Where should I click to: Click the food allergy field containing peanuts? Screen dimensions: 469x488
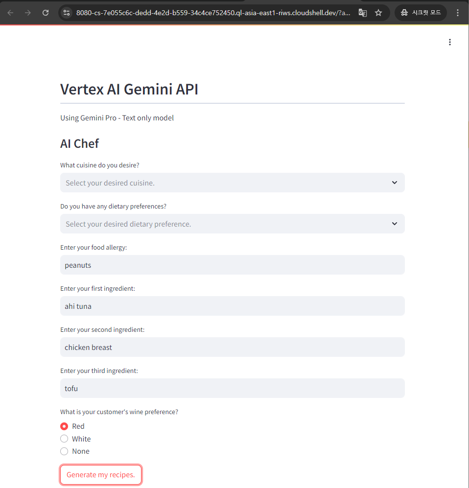click(232, 265)
